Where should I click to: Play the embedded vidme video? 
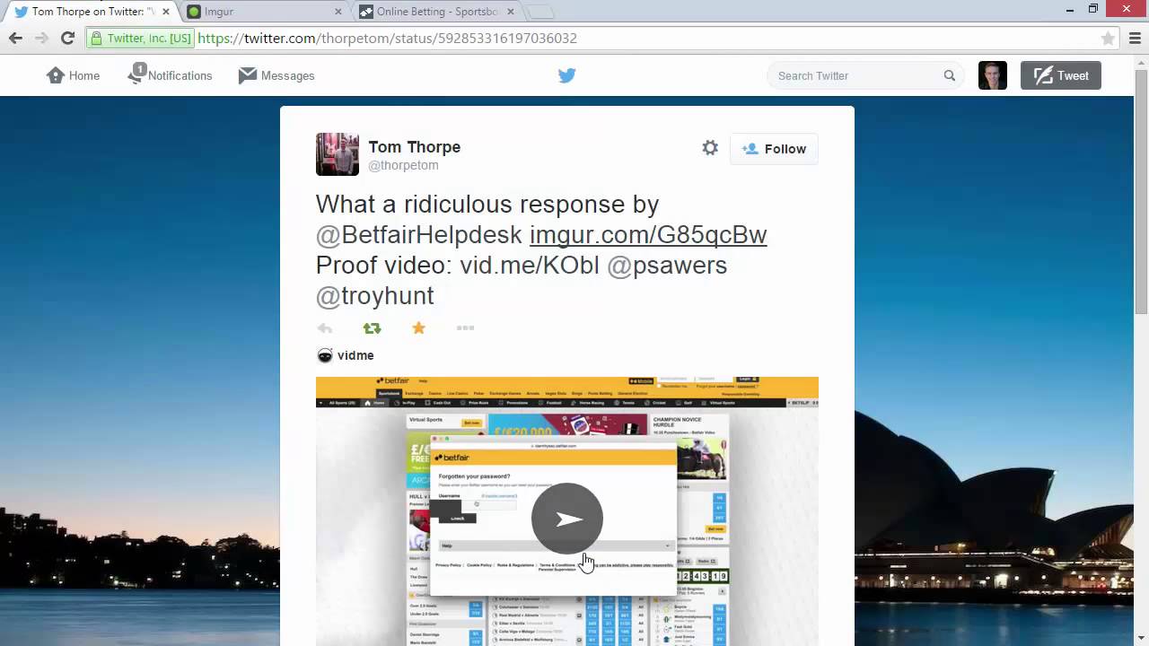(x=567, y=519)
